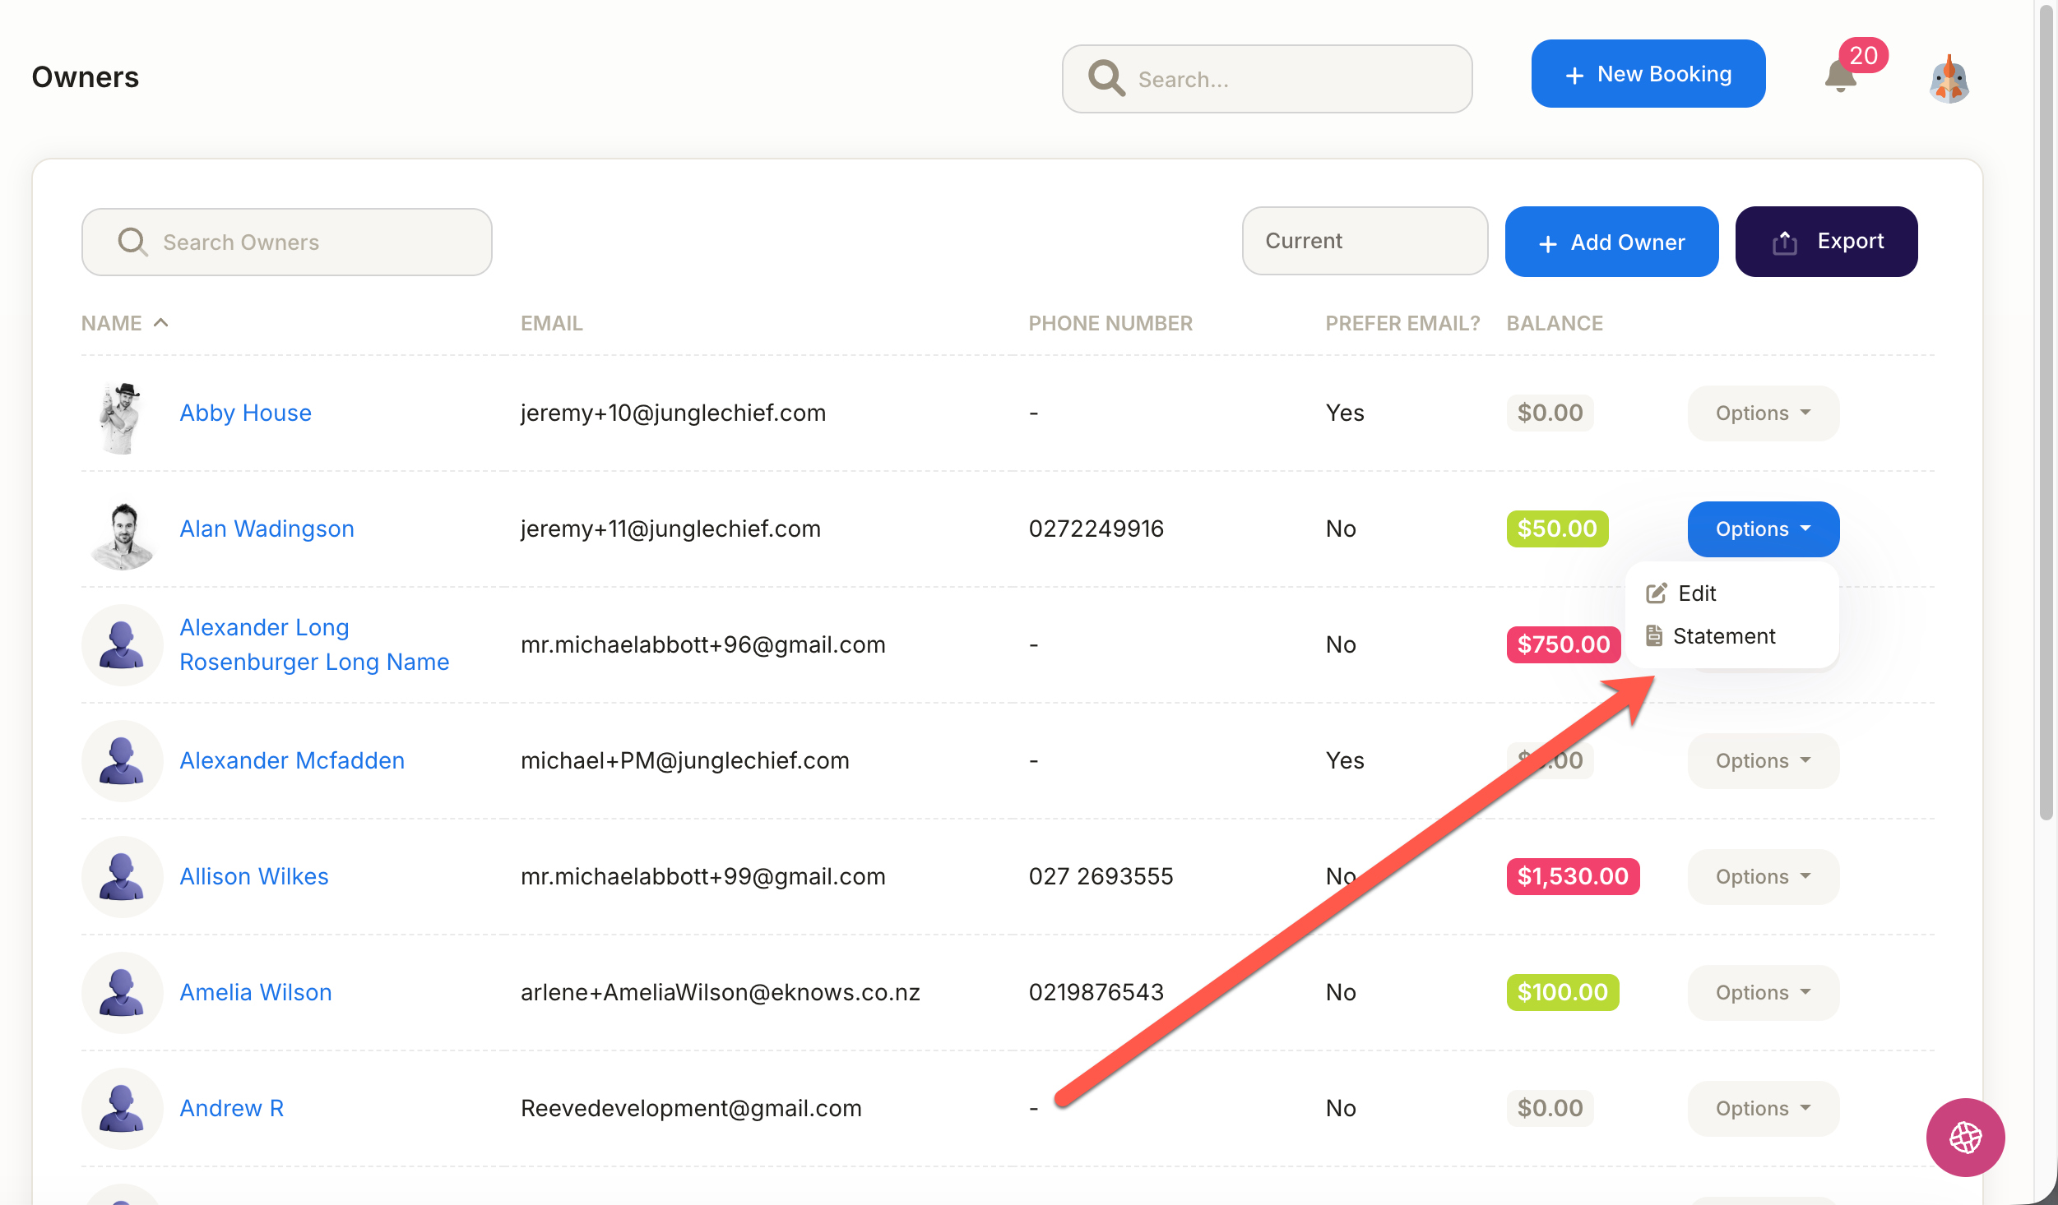The image size is (2058, 1205).
Task: Open the Current status filter dropdown
Action: click(x=1364, y=241)
